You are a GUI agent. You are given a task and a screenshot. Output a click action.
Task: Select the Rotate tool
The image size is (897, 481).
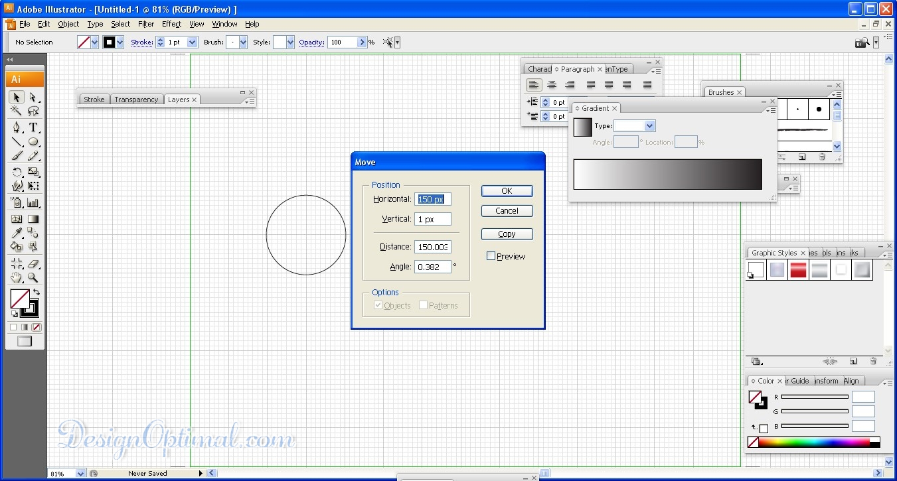[17, 172]
